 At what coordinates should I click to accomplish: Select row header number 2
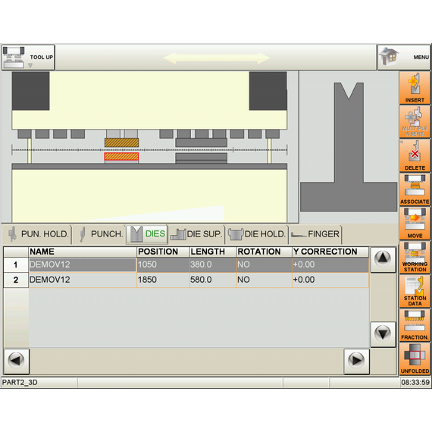(x=16, y=280)
